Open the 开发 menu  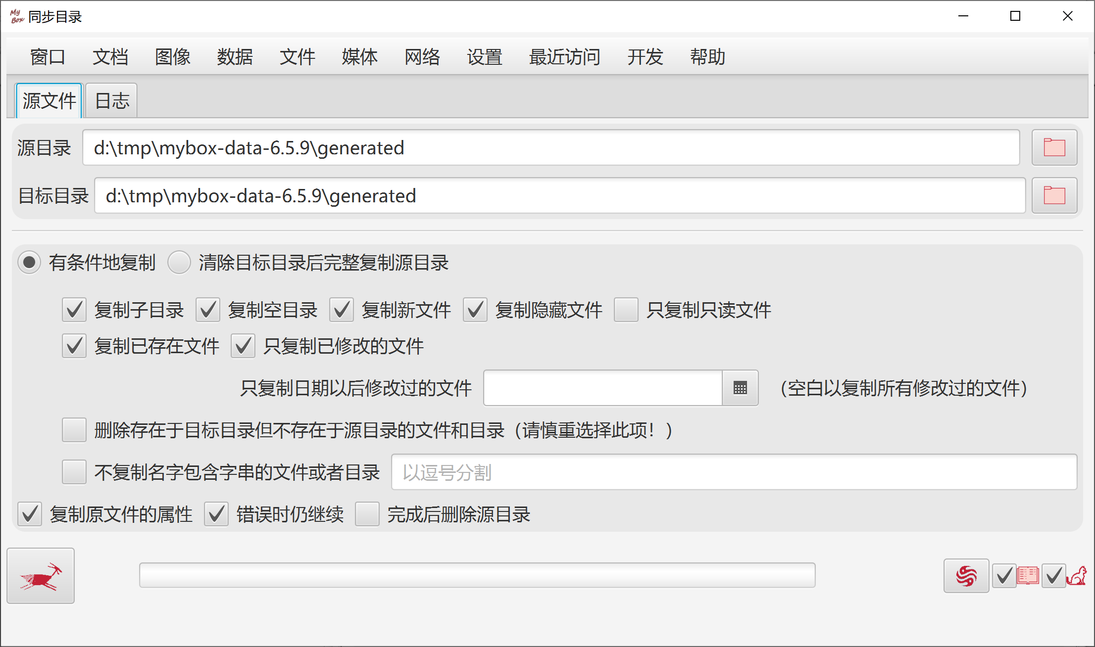click(x=645, y=57)
